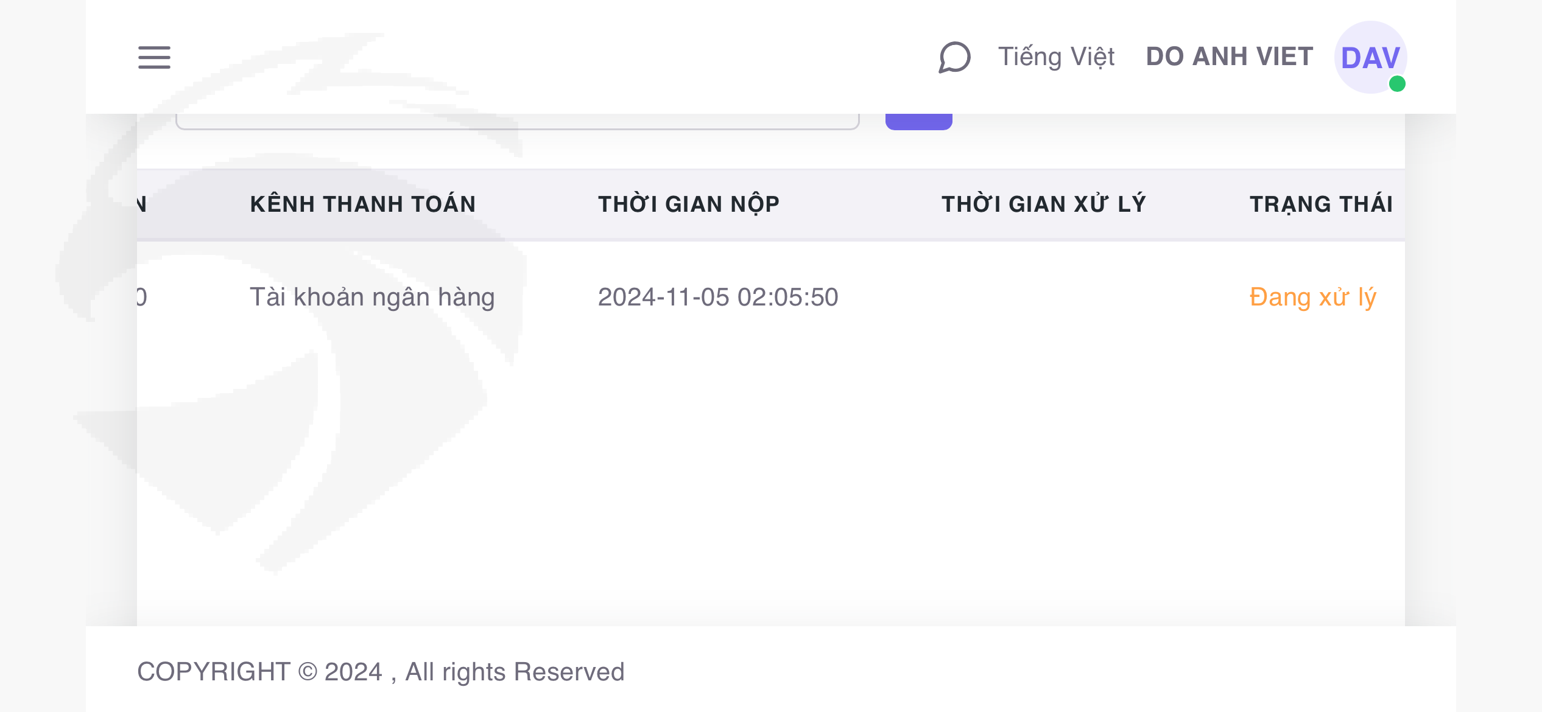Open the DO ANH VIET account menu

[x=1229, y=57]
